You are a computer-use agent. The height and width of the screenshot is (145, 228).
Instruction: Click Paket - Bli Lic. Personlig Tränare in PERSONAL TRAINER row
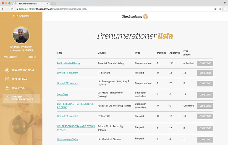pos(114,106)
